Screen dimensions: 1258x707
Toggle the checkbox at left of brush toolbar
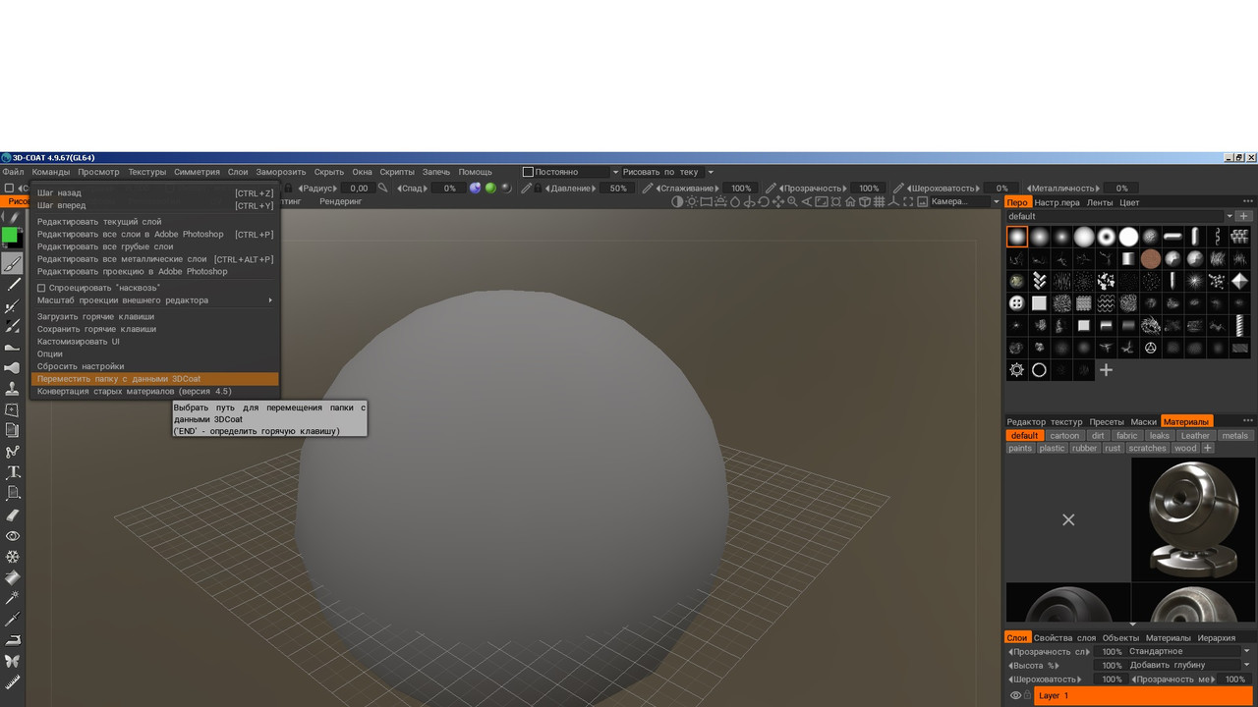[9, 188]
